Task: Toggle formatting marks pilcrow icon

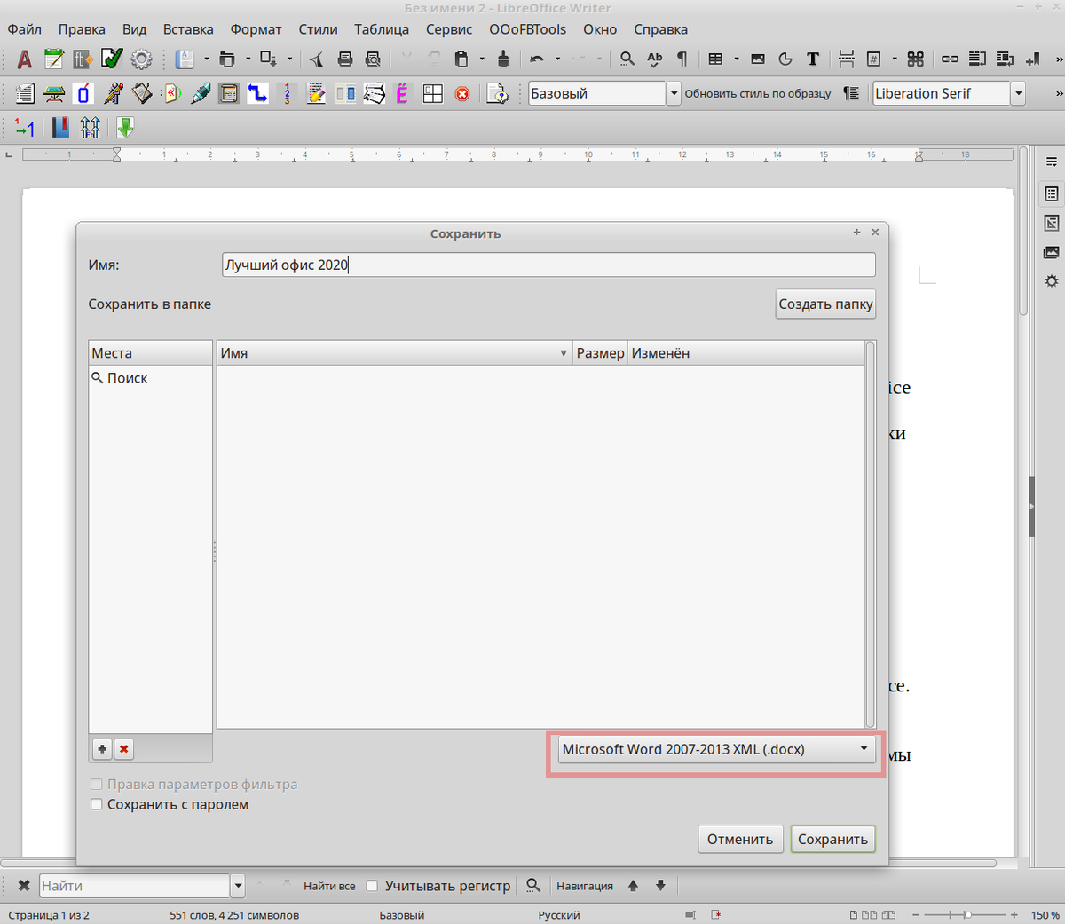Action: point(682,59)
